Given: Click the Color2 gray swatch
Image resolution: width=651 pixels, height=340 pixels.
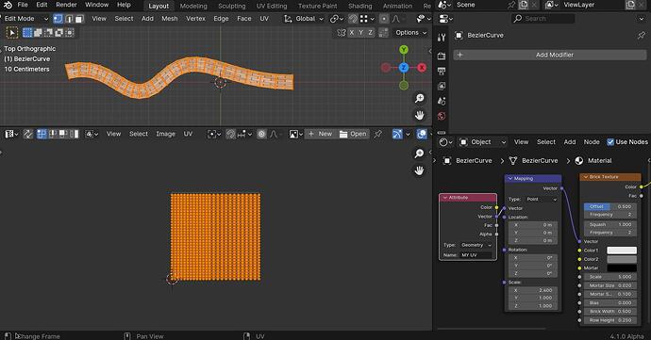Looking at the screenshot, I should point(622,259).
